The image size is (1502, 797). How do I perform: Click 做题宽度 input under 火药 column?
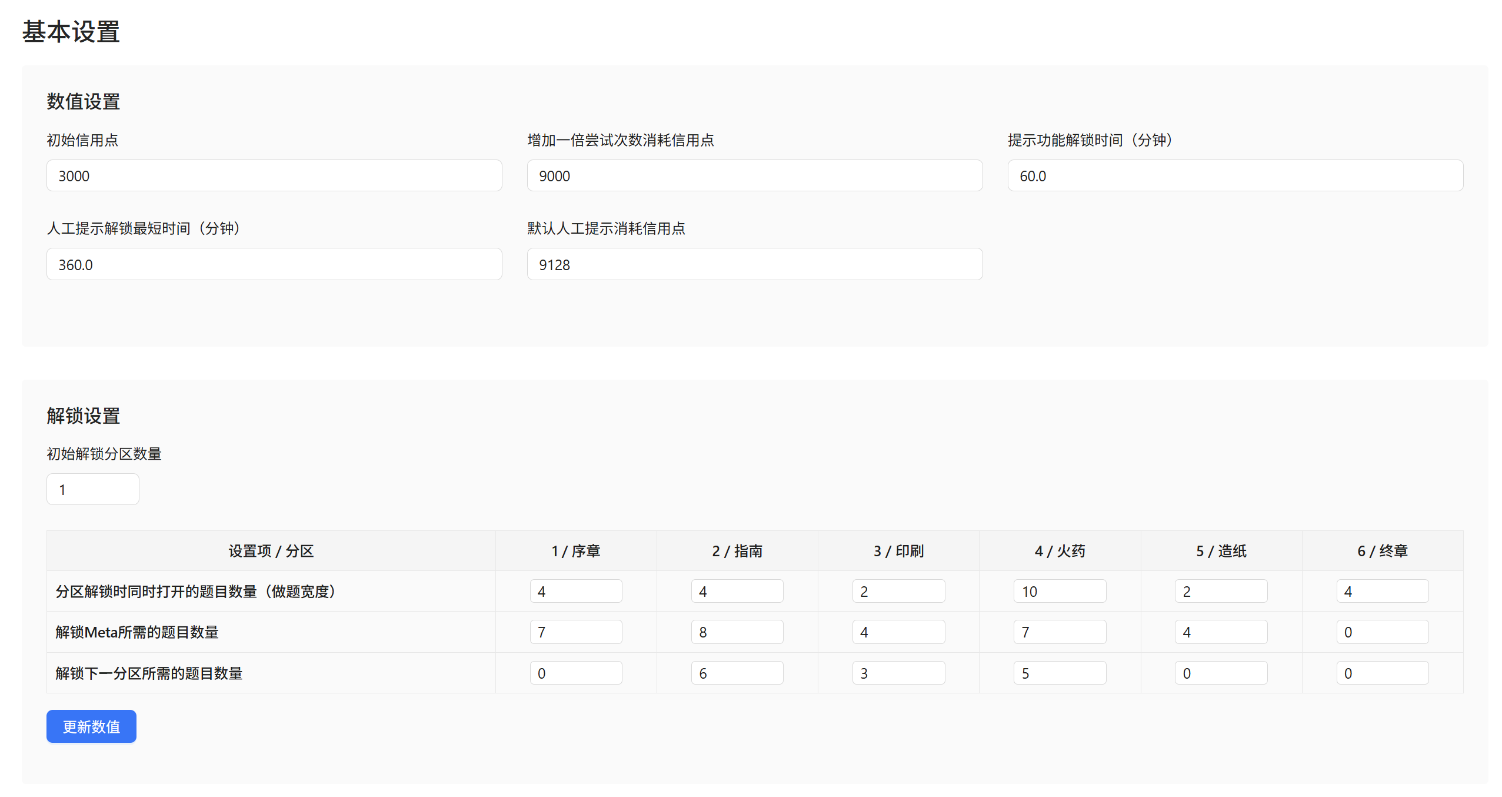(1059, 591)
